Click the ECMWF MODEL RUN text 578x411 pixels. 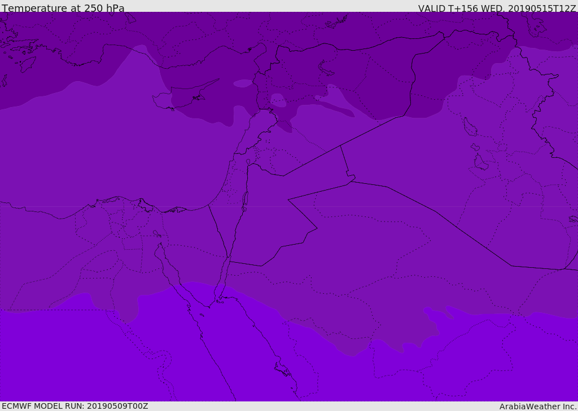point(75,406)
